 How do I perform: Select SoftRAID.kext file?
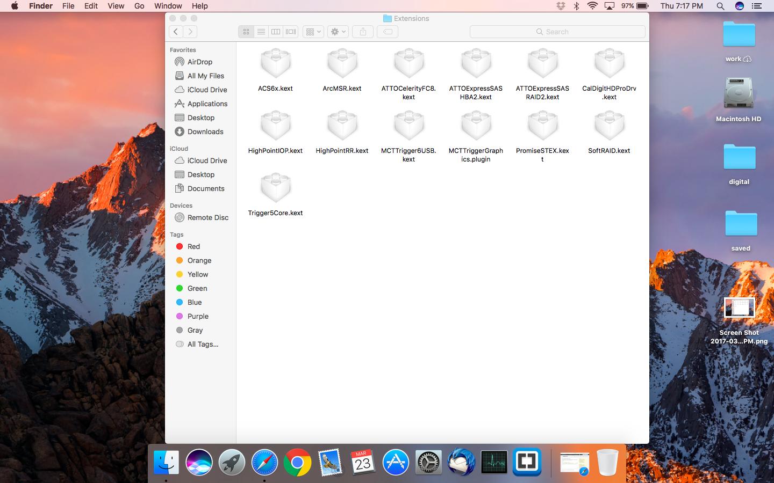pos(609,133)
